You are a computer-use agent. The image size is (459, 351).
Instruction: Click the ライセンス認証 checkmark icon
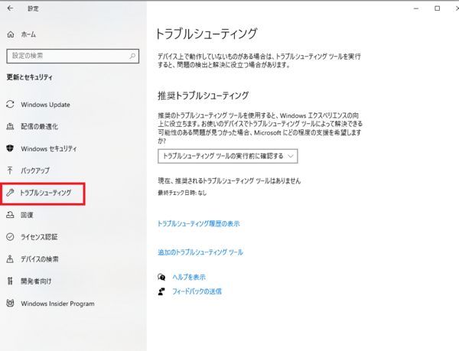[10, 236]
